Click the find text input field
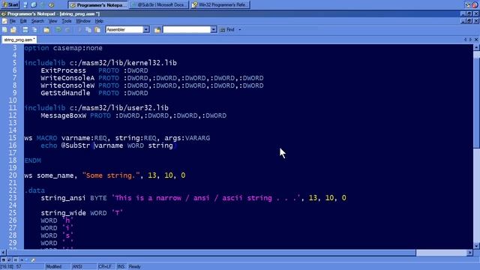The image size is (480, 270). (187, 30)
